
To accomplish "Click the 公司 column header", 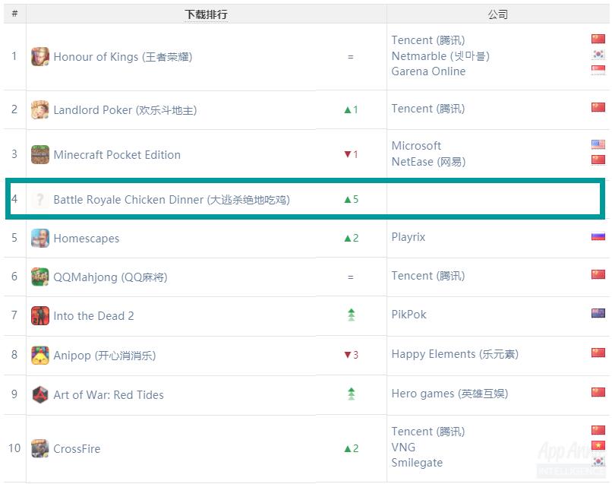I will (x=498, y=14).
